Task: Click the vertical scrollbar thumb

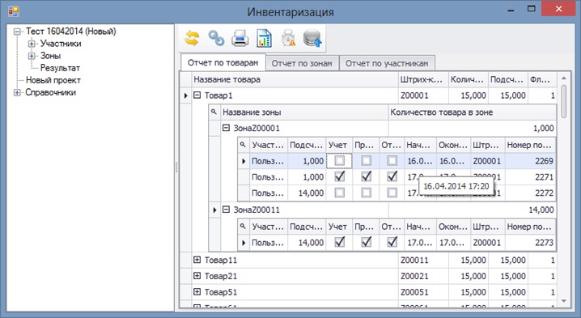Action: [x=563, y=102]
